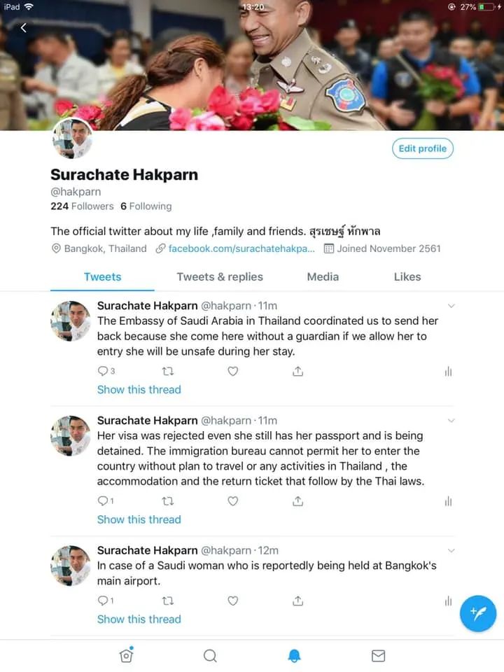Switch to the Media tab

point(323,277)
